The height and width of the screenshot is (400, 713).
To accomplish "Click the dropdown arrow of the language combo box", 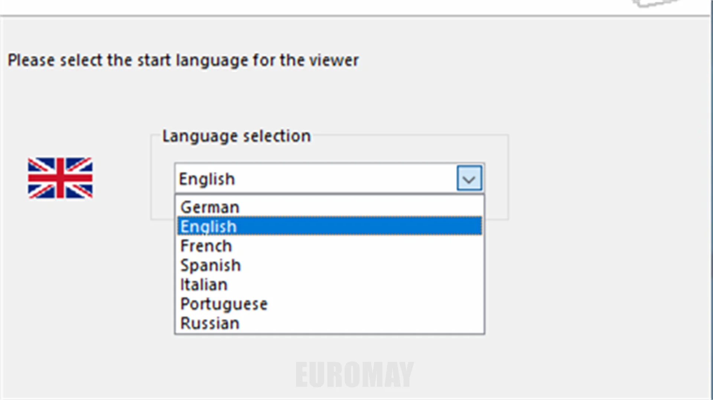I will click(469, 179).
